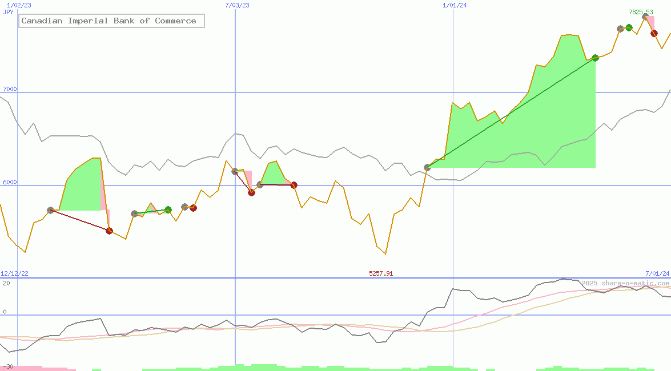Click the red exit marker ending the first losing trade
Viewport: 671px width, 371px height.
(x=109, y=231)
